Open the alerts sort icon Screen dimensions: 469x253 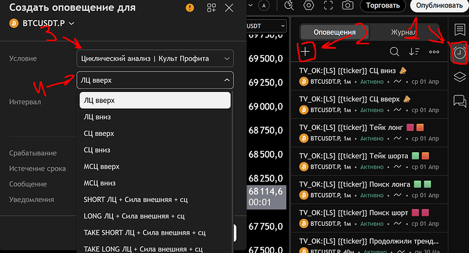tap(414, 52)
